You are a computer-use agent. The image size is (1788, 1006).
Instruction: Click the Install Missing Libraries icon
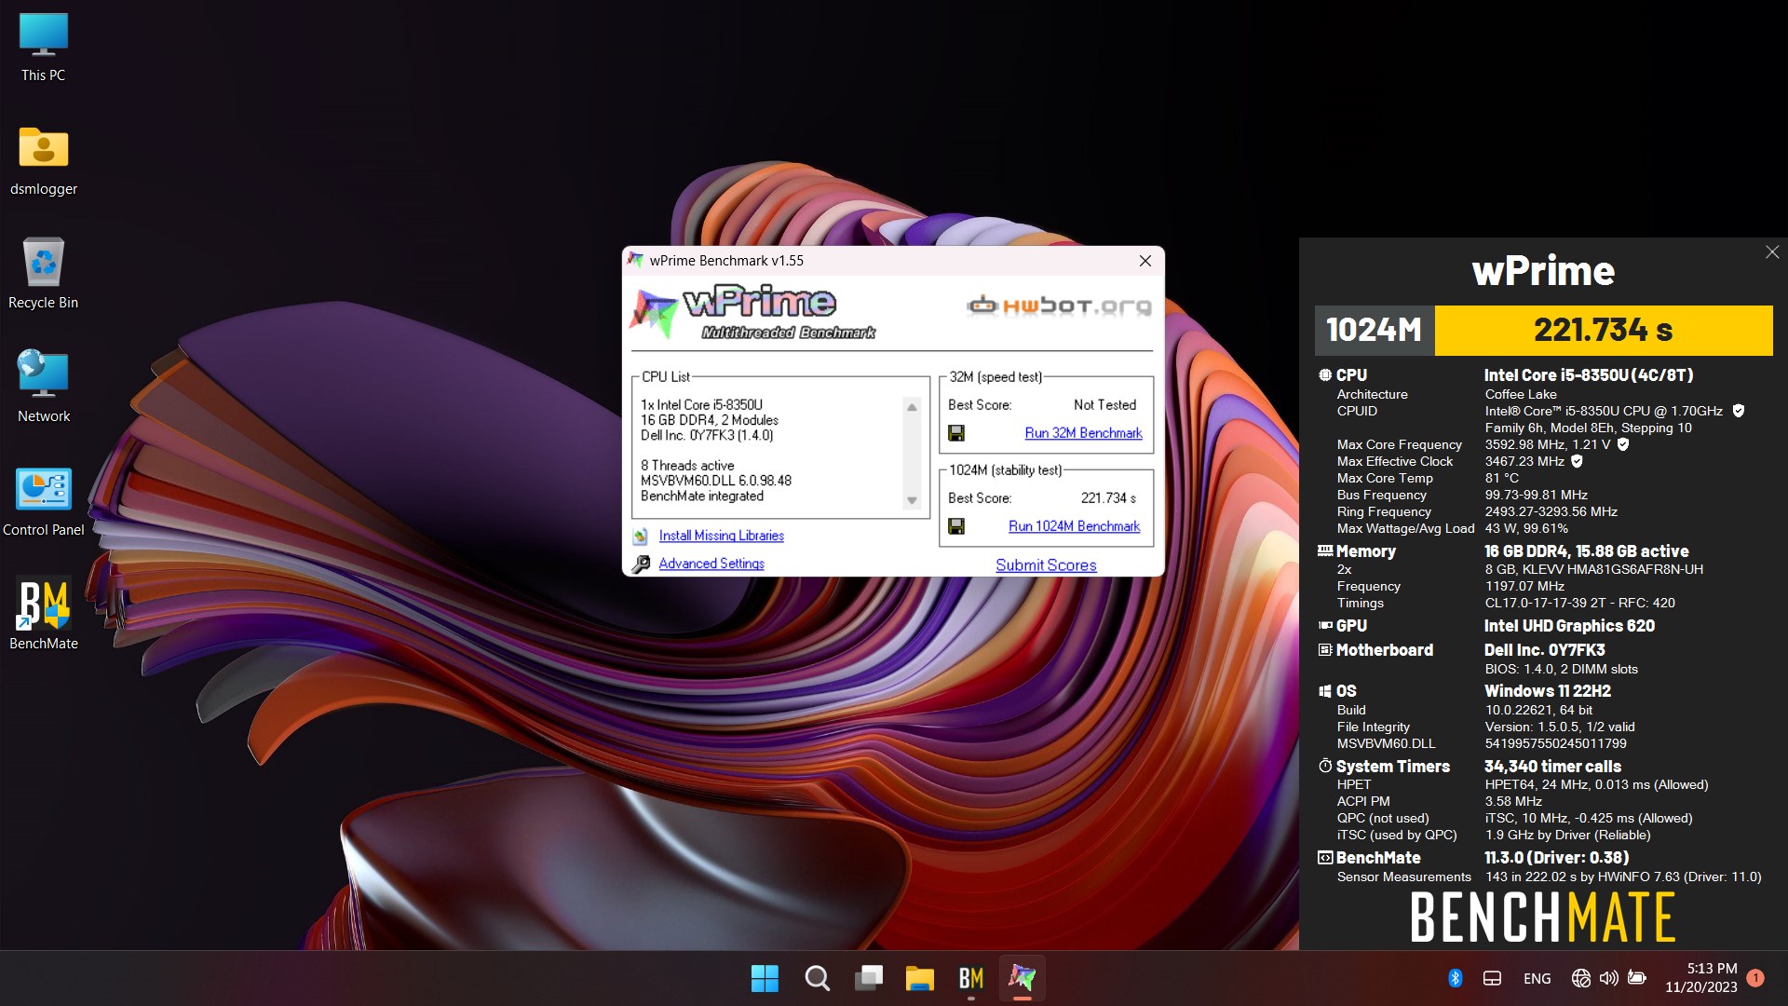(x=640, y=537)
